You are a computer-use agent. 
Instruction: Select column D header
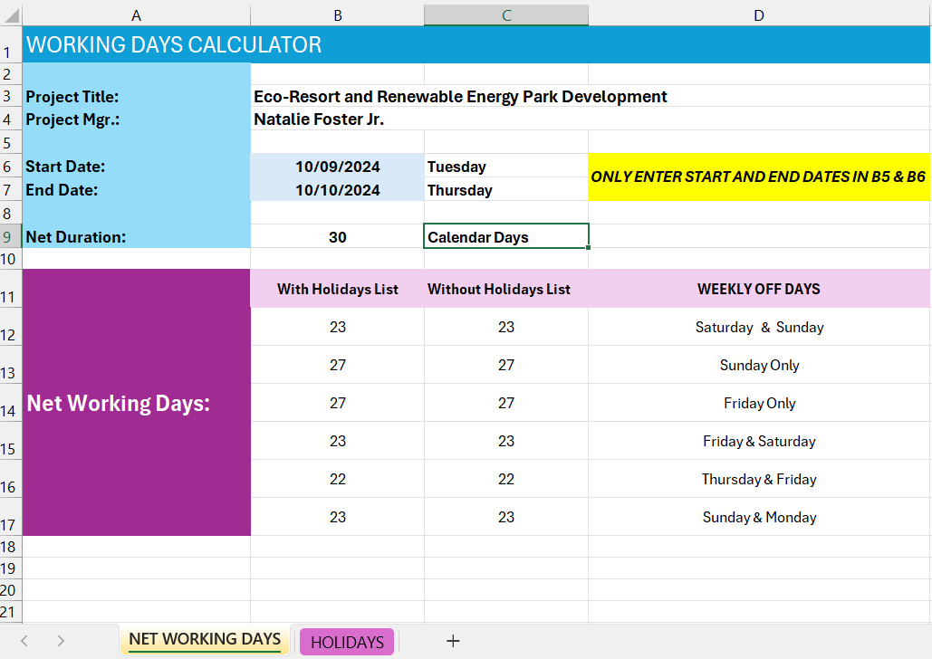point(759,15)
